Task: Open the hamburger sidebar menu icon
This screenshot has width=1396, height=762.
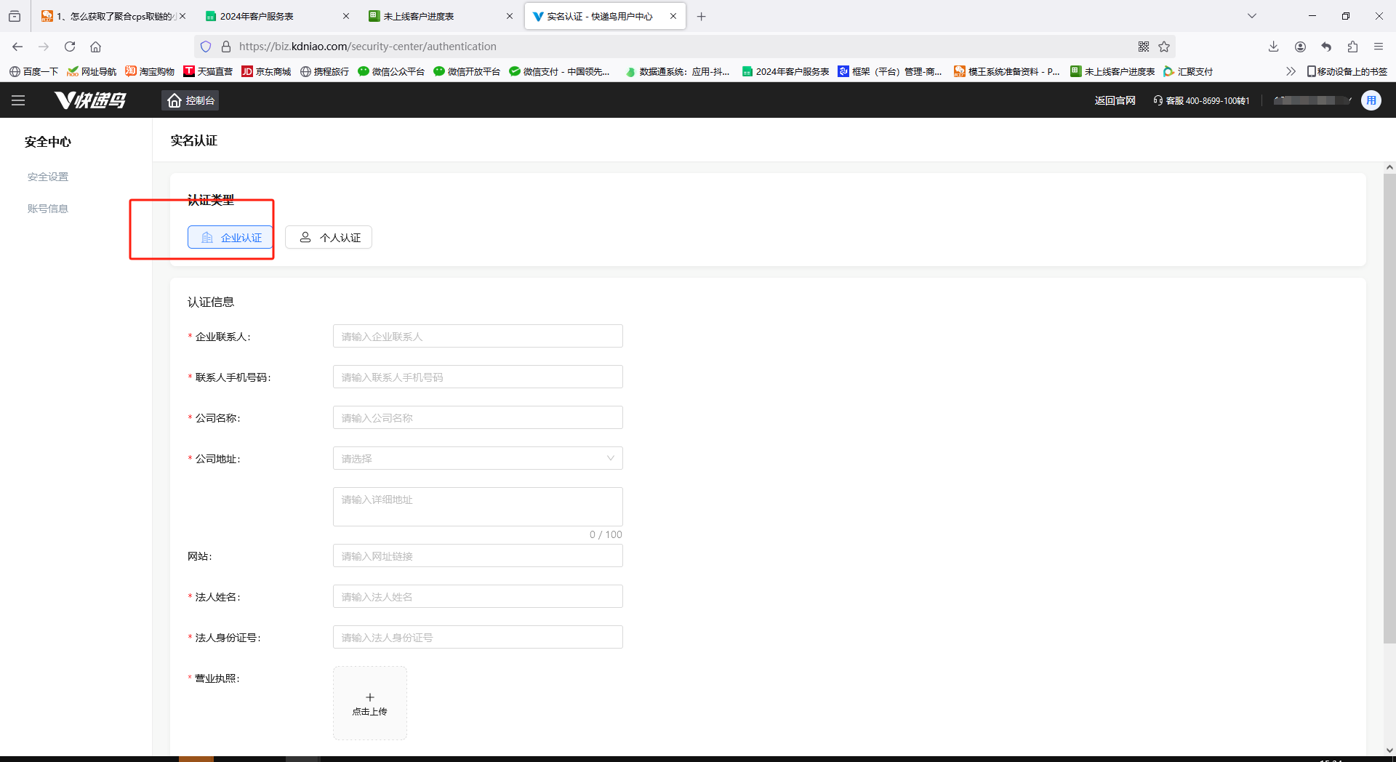Action: coord(18,100)
